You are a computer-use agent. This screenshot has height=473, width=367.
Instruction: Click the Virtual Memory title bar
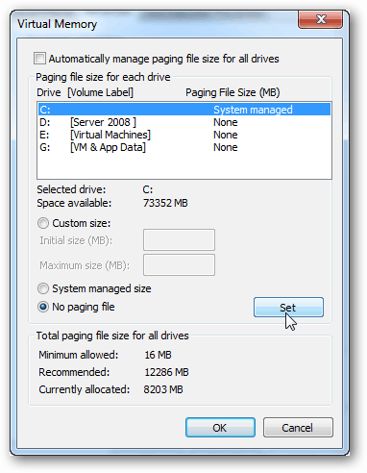(x=154, y=24)
